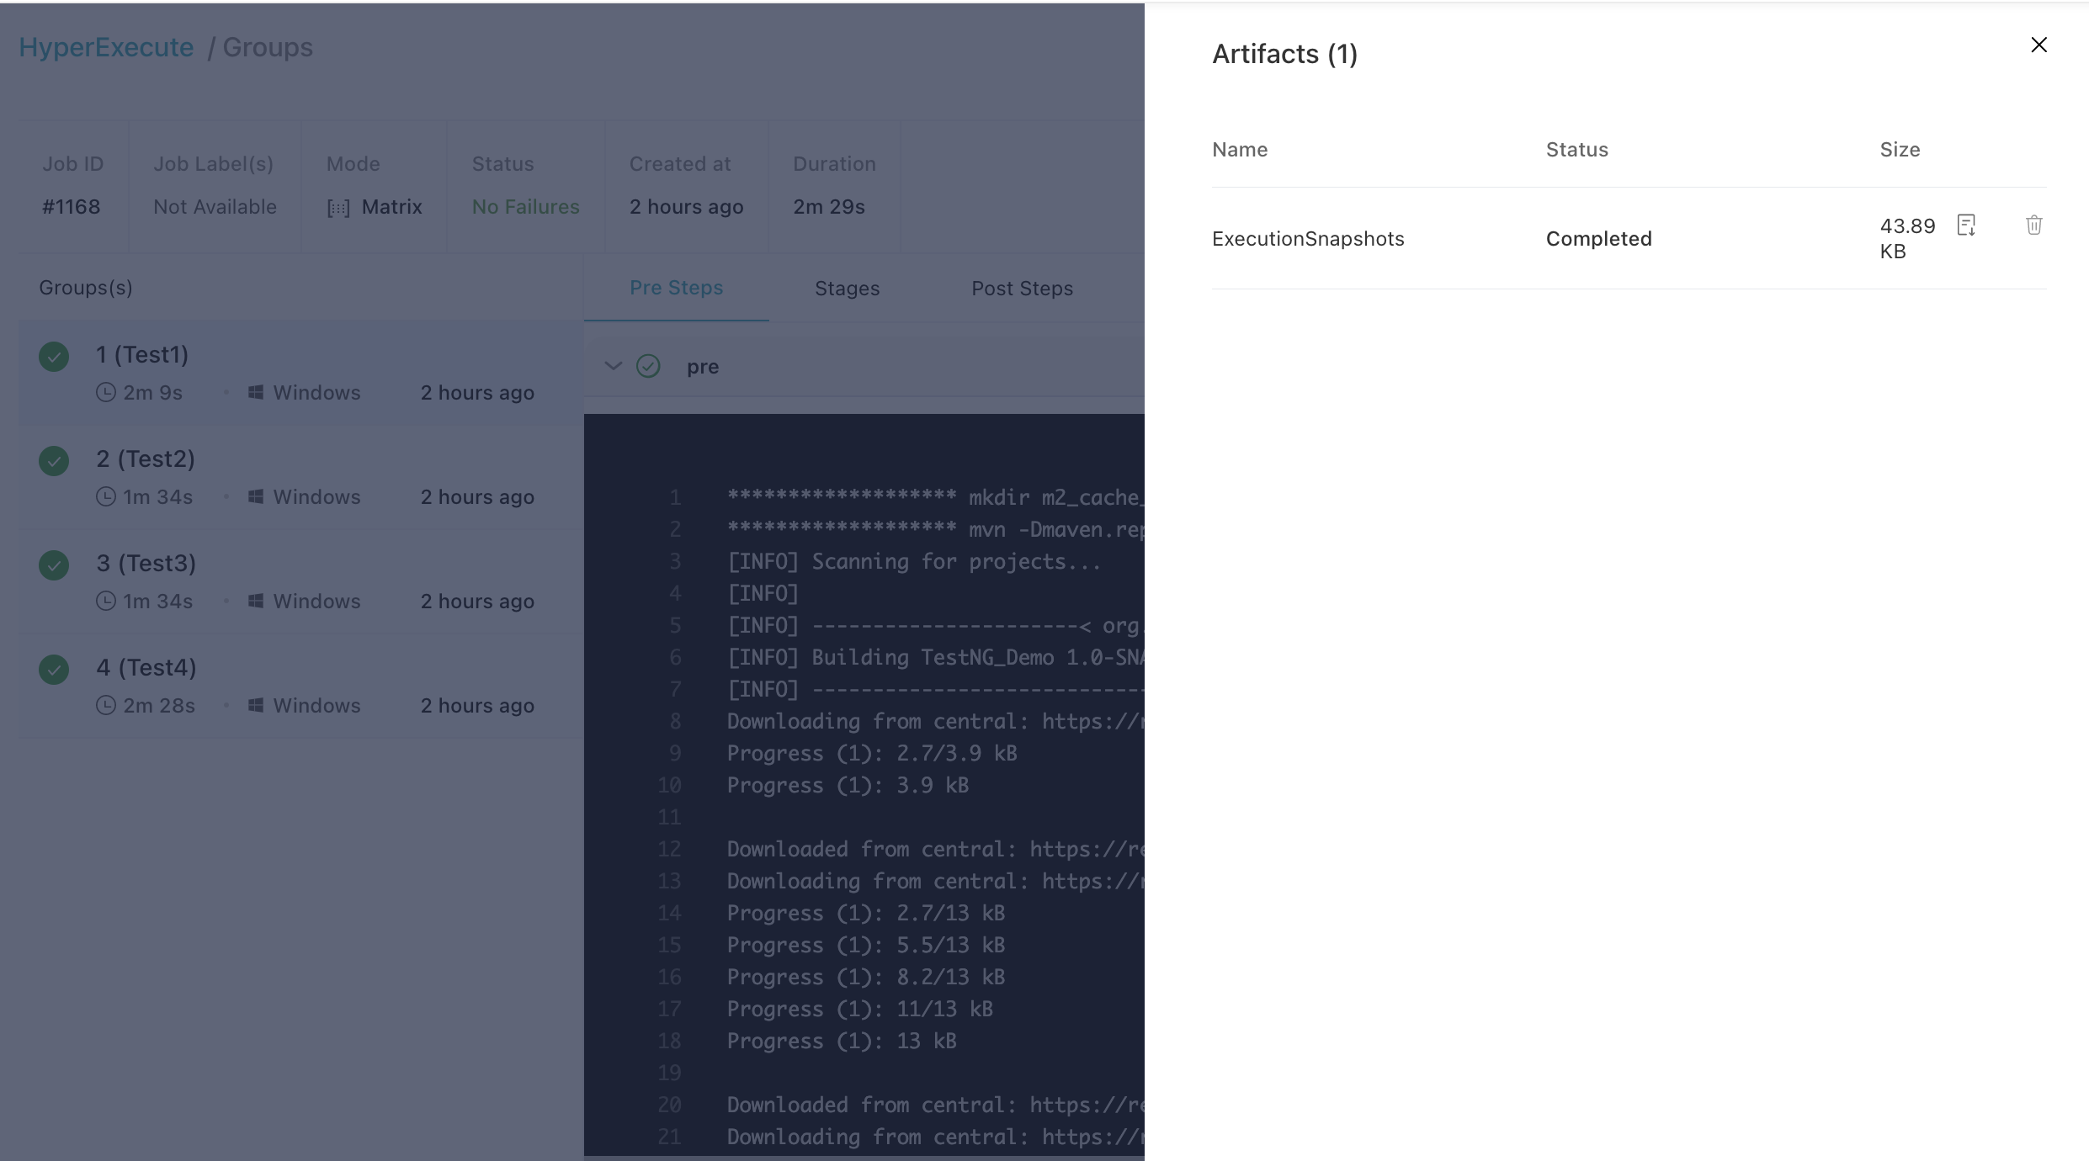Click the Post Steps tab label
Viewport: 2089px width, 1161px height.
1023,286
